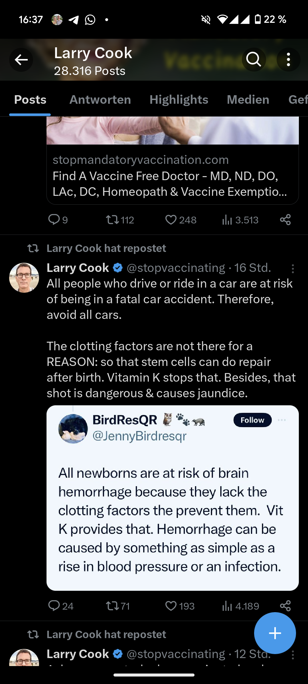Open quoted BirdResQR tweet image
Screen dimensions: 308x684
(x=173, y=498)
